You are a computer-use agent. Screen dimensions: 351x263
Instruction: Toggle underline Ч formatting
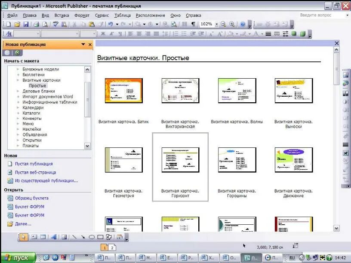[x=120, y=34]
